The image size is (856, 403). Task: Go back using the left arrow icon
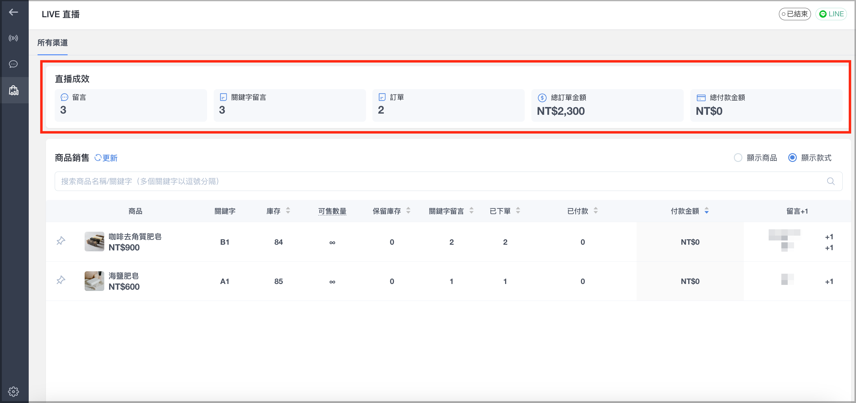pos(13,12)
